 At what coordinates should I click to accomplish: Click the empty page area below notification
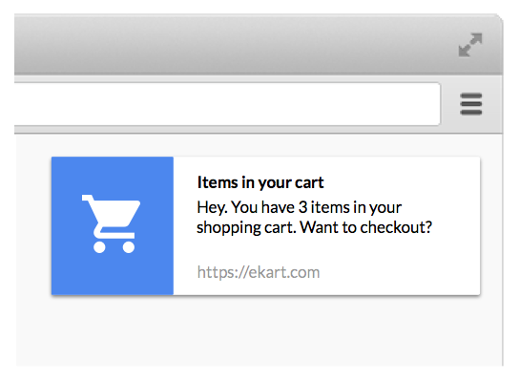pyautogui.click(x=259, y=331)
